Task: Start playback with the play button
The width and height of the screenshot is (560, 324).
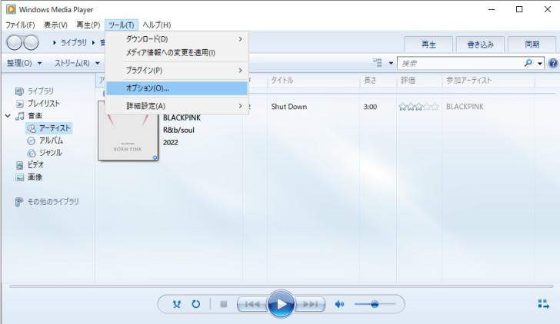Action: coord(282,304)
